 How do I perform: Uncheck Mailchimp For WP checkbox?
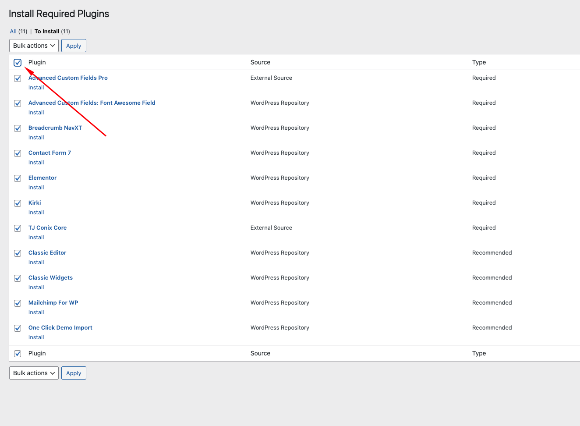(18, 303)
